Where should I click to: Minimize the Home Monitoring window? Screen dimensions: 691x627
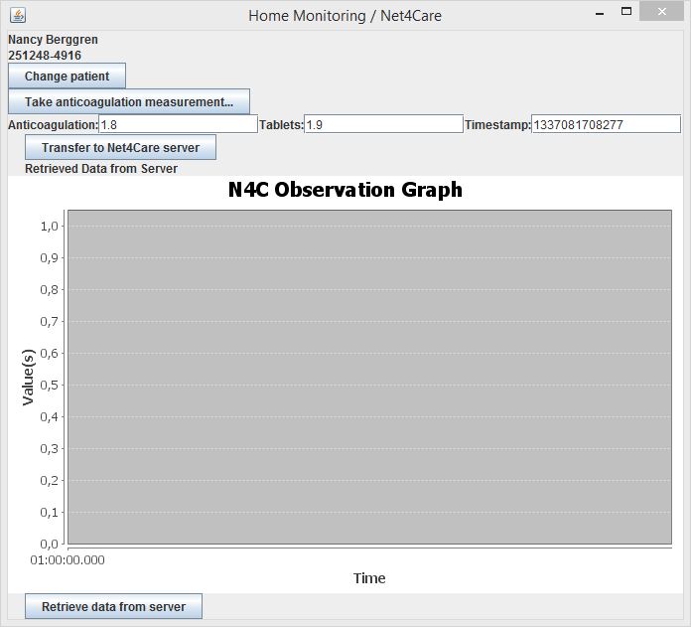(x=598, y=14)
